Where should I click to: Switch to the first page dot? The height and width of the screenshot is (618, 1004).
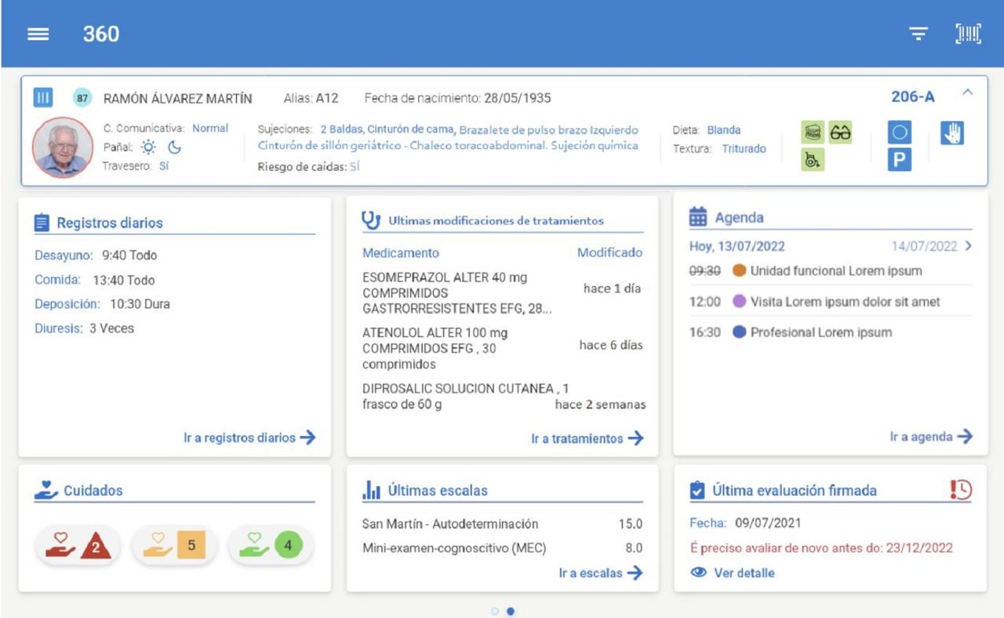494,611
